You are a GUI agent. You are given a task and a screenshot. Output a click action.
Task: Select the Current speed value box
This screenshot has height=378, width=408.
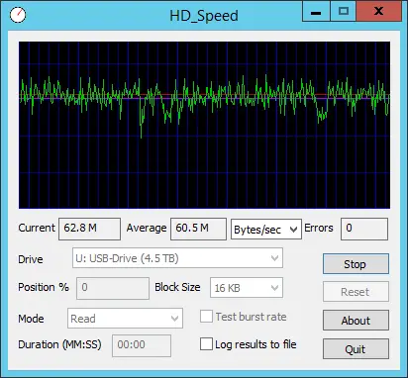tap(89, 229)
